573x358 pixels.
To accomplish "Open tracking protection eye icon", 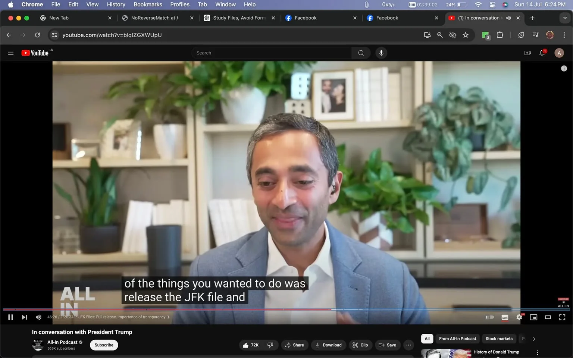I will (453, 35).
